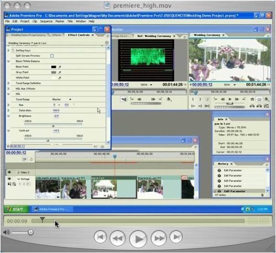Switch to the Effects tab
This screenshot has height=253, width=276.
tap(56, 35)
